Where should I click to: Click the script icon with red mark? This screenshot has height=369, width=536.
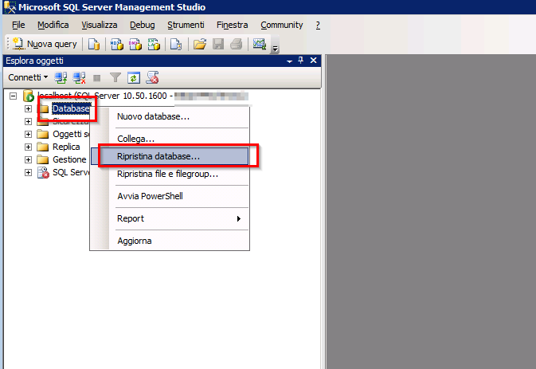(152, 77)
